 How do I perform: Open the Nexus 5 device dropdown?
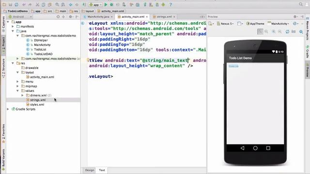(x=225, y=24)
